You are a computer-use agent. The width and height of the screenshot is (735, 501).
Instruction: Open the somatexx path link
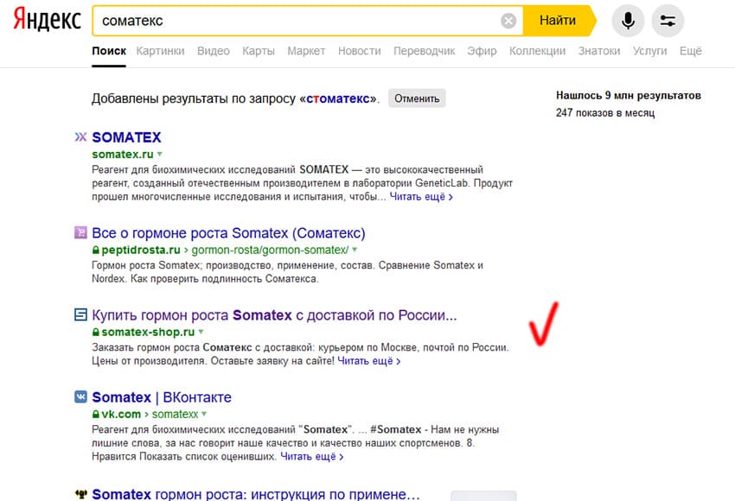[175, 415]
